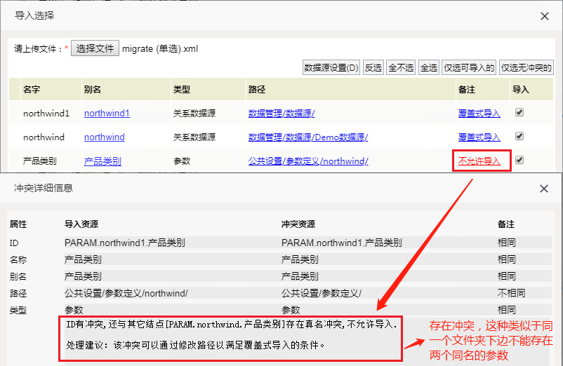Click the 选择文件 upload button
The image size is (563, 366).
point(95,48)
